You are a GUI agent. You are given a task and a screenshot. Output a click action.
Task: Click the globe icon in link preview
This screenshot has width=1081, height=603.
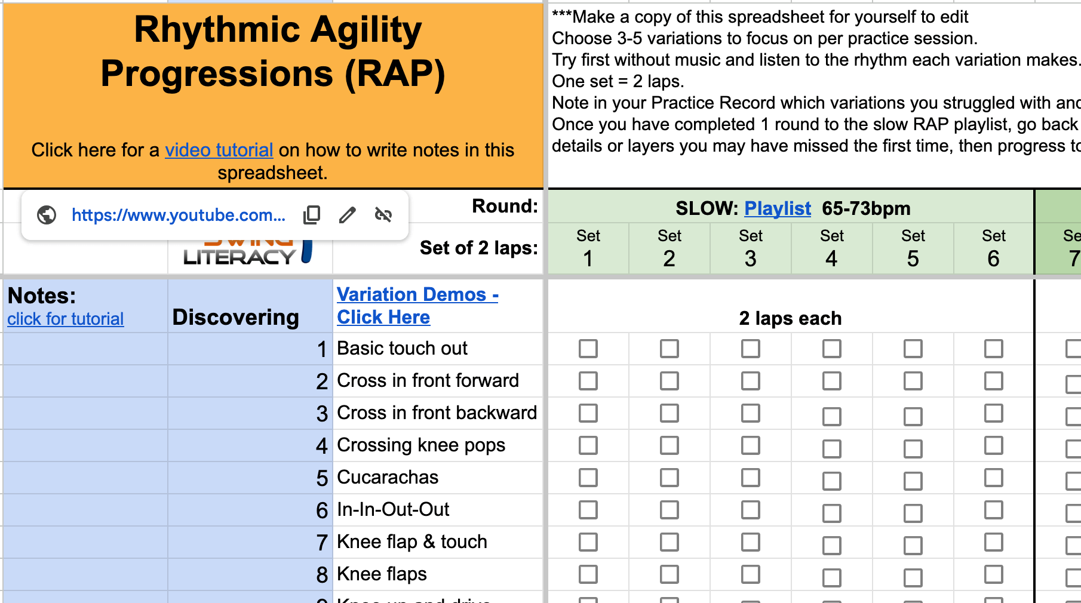click(47, 215)
